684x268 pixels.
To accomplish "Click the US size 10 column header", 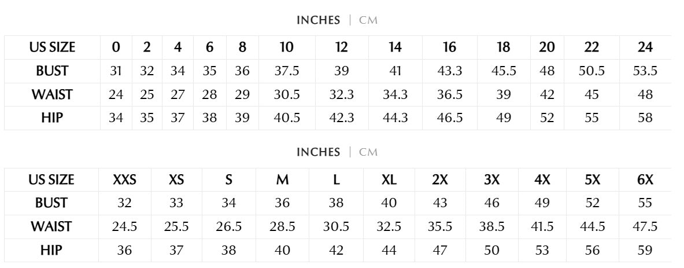I will click(x=286, y=47).
